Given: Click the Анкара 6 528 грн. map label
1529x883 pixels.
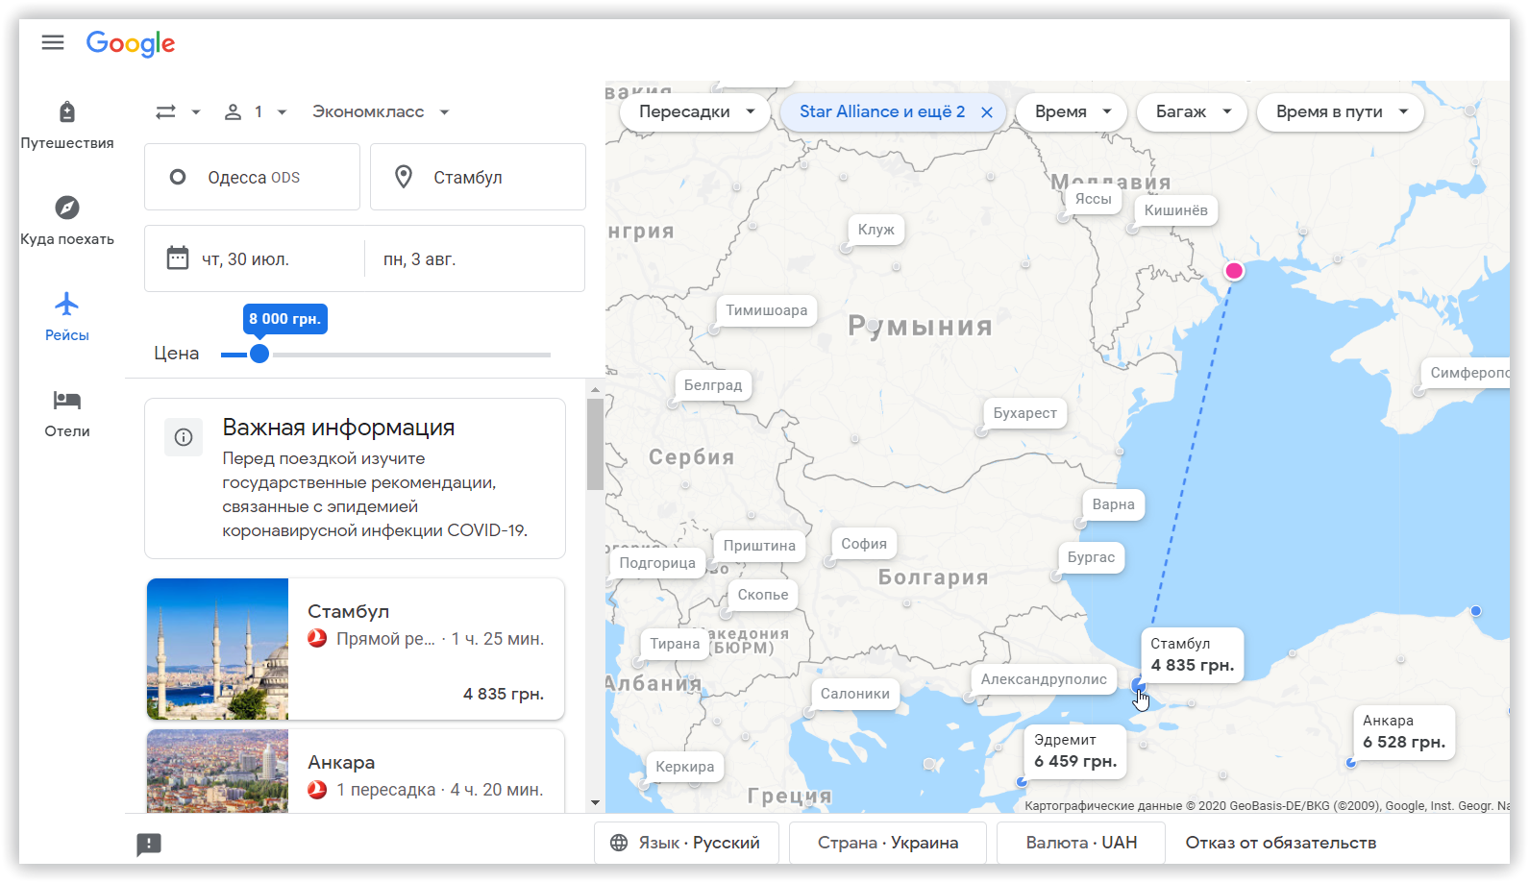Looking at the screenshot, I should (1404, 731).
